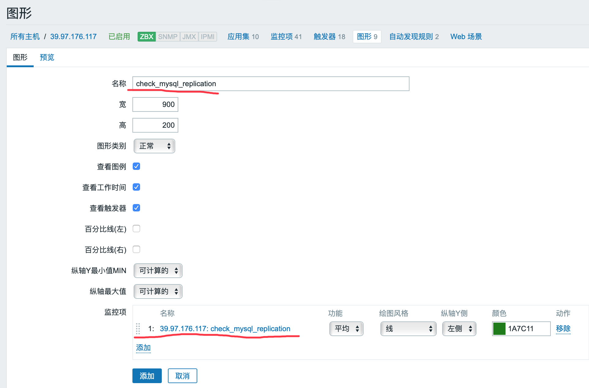Click the SNMP availability badge
This screenshot has height=388, width=589.
(x=168, y=37)
